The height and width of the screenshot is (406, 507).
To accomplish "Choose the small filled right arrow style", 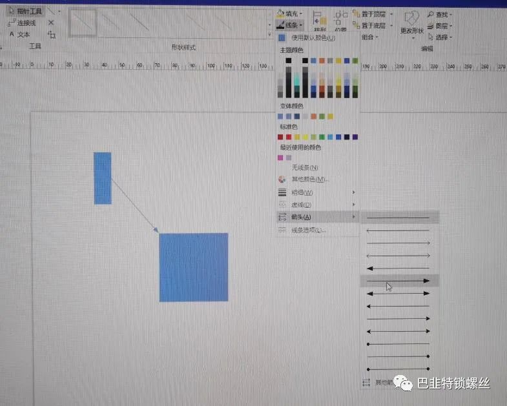I will [400, 318].
